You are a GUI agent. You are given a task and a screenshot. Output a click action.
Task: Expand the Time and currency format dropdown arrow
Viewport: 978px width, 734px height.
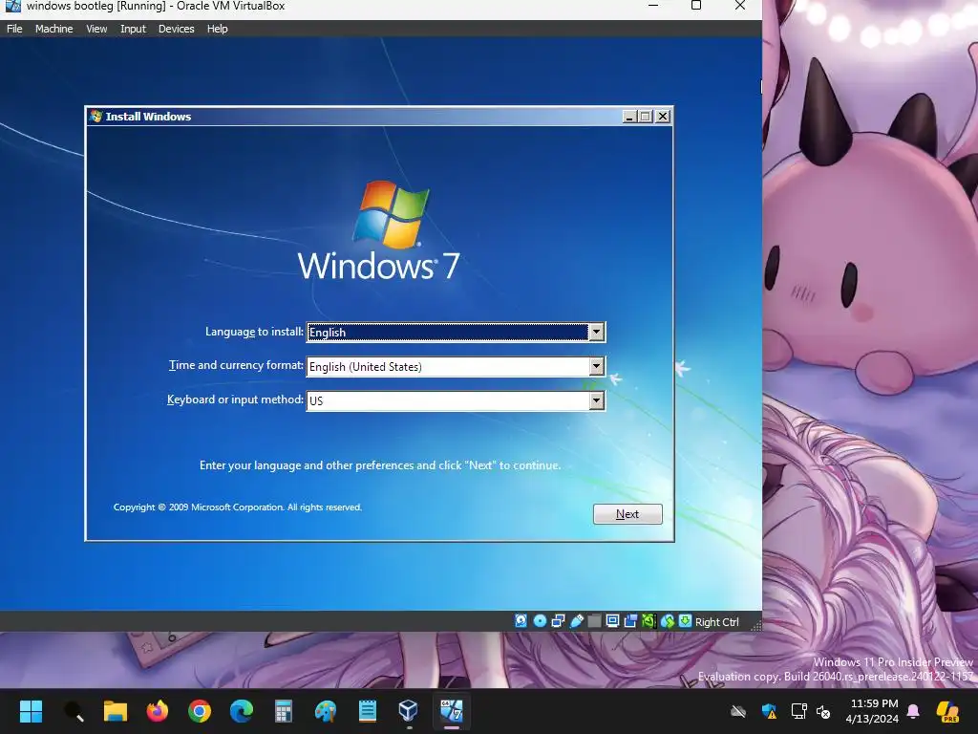596,366
